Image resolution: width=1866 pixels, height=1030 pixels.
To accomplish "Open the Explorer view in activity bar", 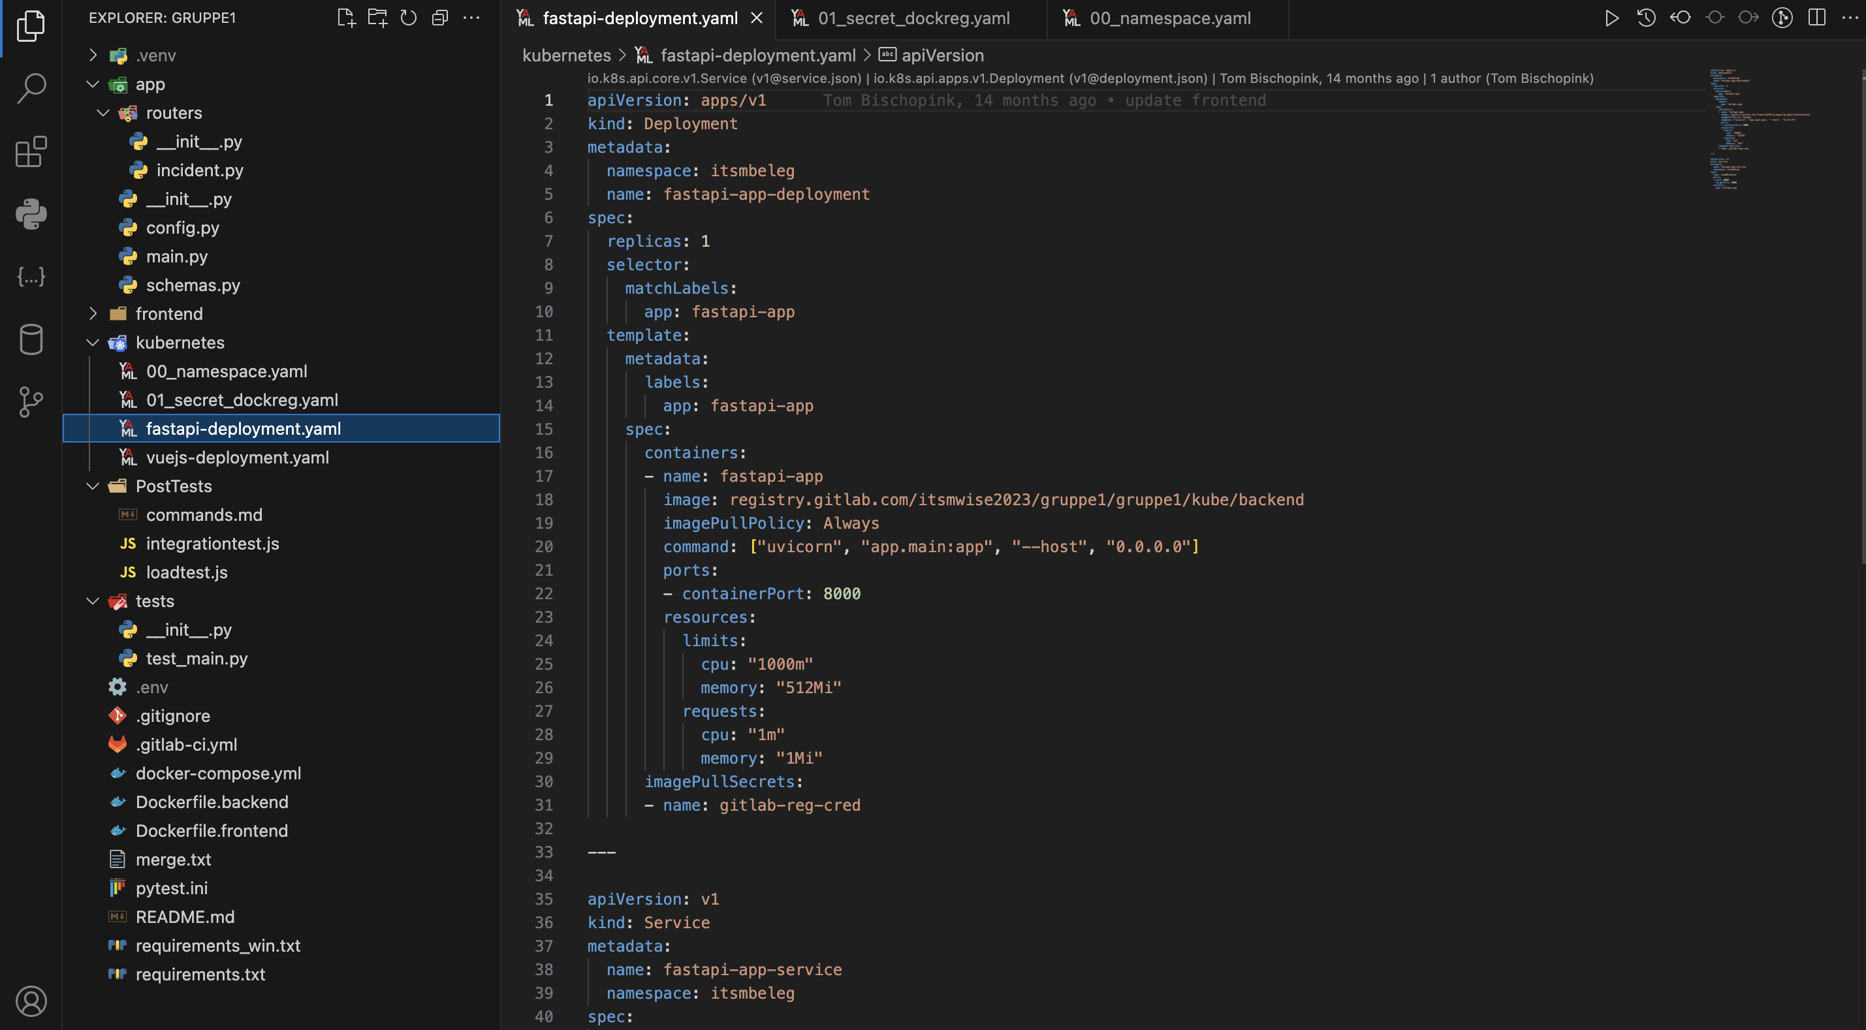I will click(x=31, y=26).
